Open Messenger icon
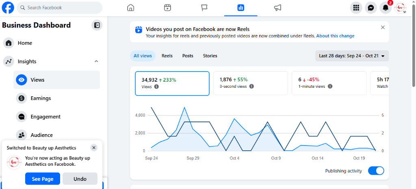This screenshot has width=416, height=189. tap(371, 8)
